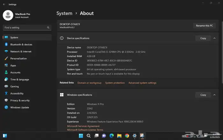Select Apps in the sidebar

point(13,66)
